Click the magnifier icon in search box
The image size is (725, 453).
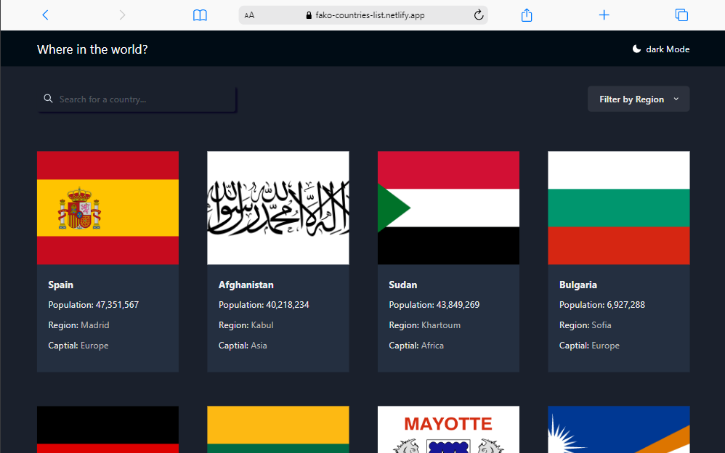coord(48,99)
